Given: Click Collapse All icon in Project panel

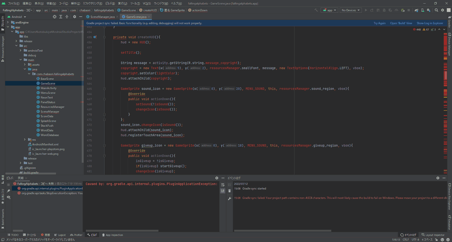Looking at the screenshot, I should [x=67, y=17].
